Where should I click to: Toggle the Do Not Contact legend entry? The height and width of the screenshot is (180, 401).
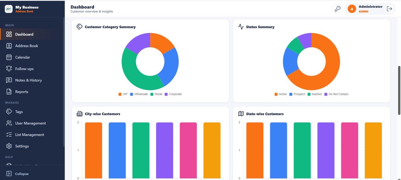pyautogui.click(x=336, y=94)
